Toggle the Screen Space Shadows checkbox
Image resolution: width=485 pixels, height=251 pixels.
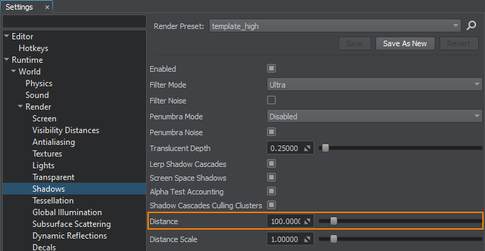pyautogui.click(x=271, y=177)
